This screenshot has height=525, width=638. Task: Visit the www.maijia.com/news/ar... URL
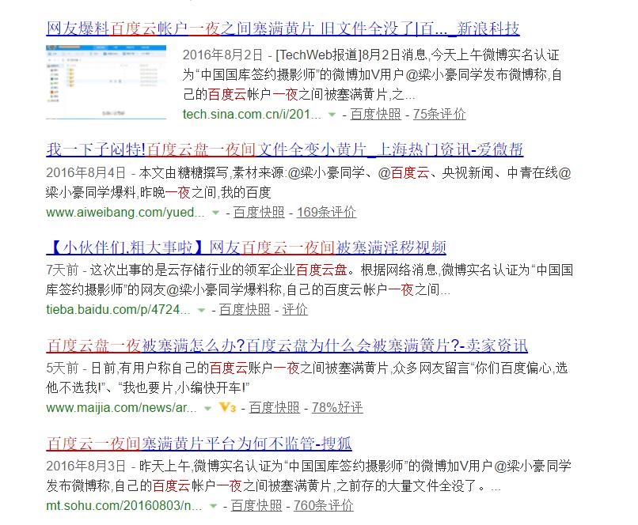pyautogui.click(x=121, y=407)
